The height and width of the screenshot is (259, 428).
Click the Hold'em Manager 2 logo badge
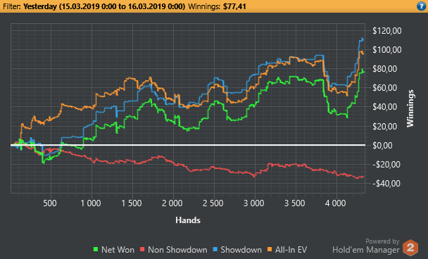coord(410,248)
